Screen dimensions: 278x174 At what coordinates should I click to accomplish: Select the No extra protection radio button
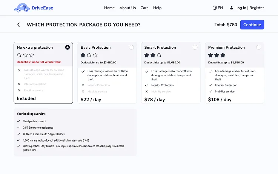point(68,48)
